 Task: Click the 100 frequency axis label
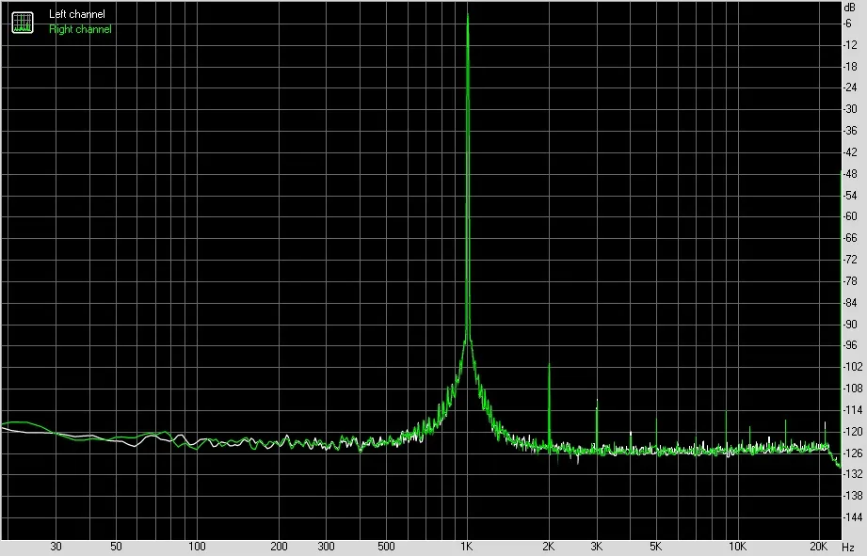coord(197,547)
